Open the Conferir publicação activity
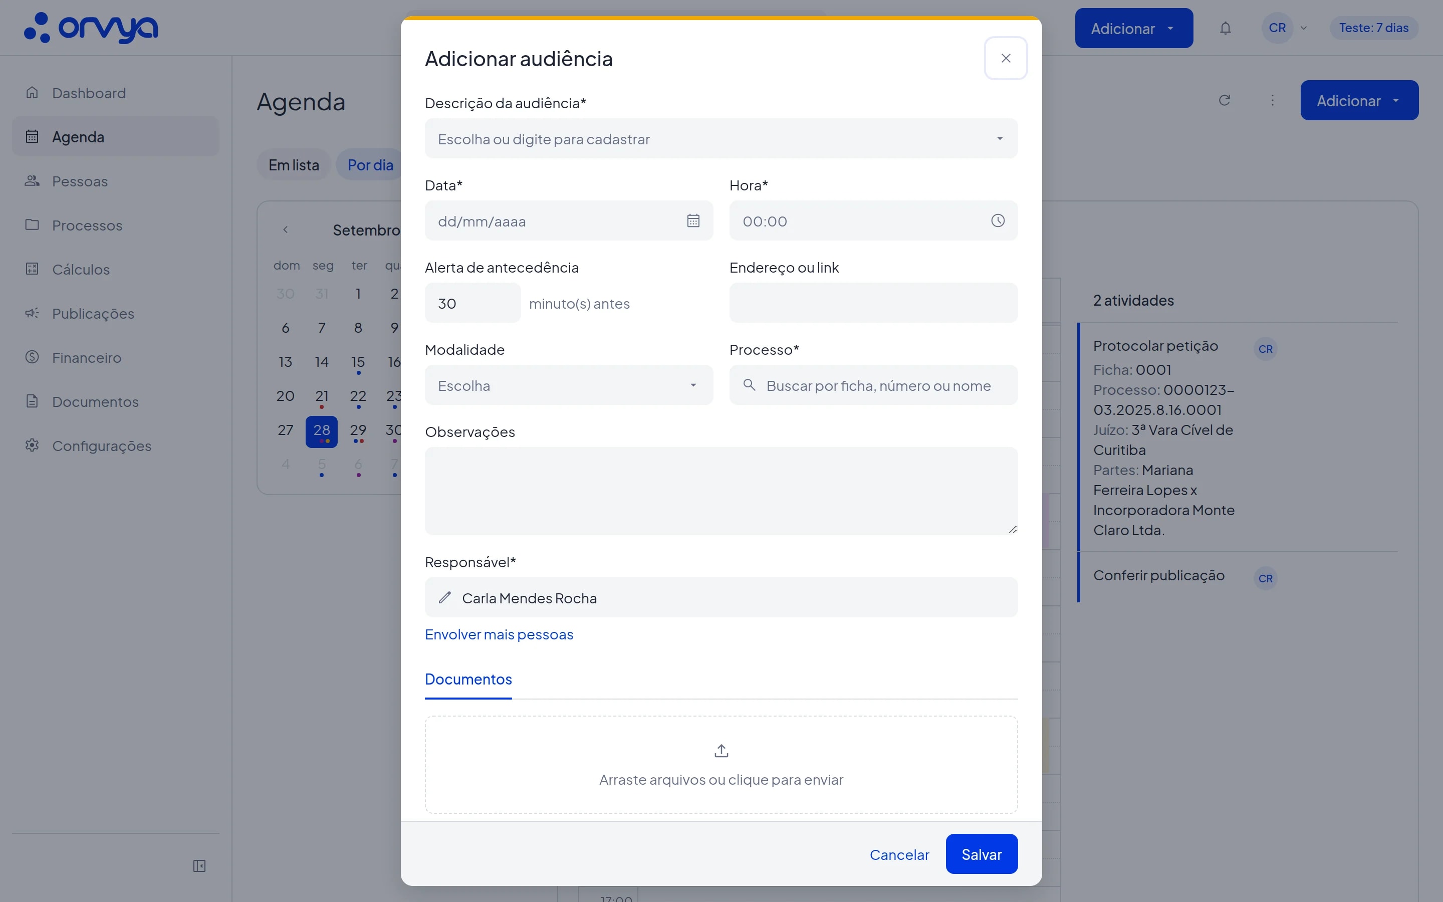Screen dimensions: 1443x902 point(1158,576)
